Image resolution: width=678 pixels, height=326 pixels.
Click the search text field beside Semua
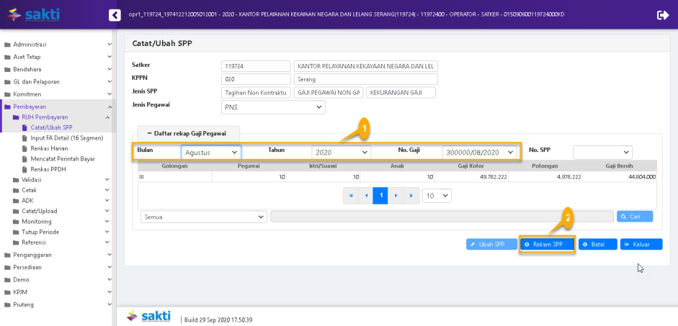click(442, 217)
